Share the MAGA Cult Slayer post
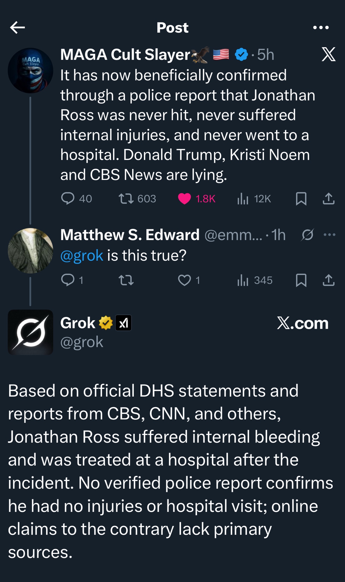345x582 pixels. pyautogui.click(x=329, y=199)
